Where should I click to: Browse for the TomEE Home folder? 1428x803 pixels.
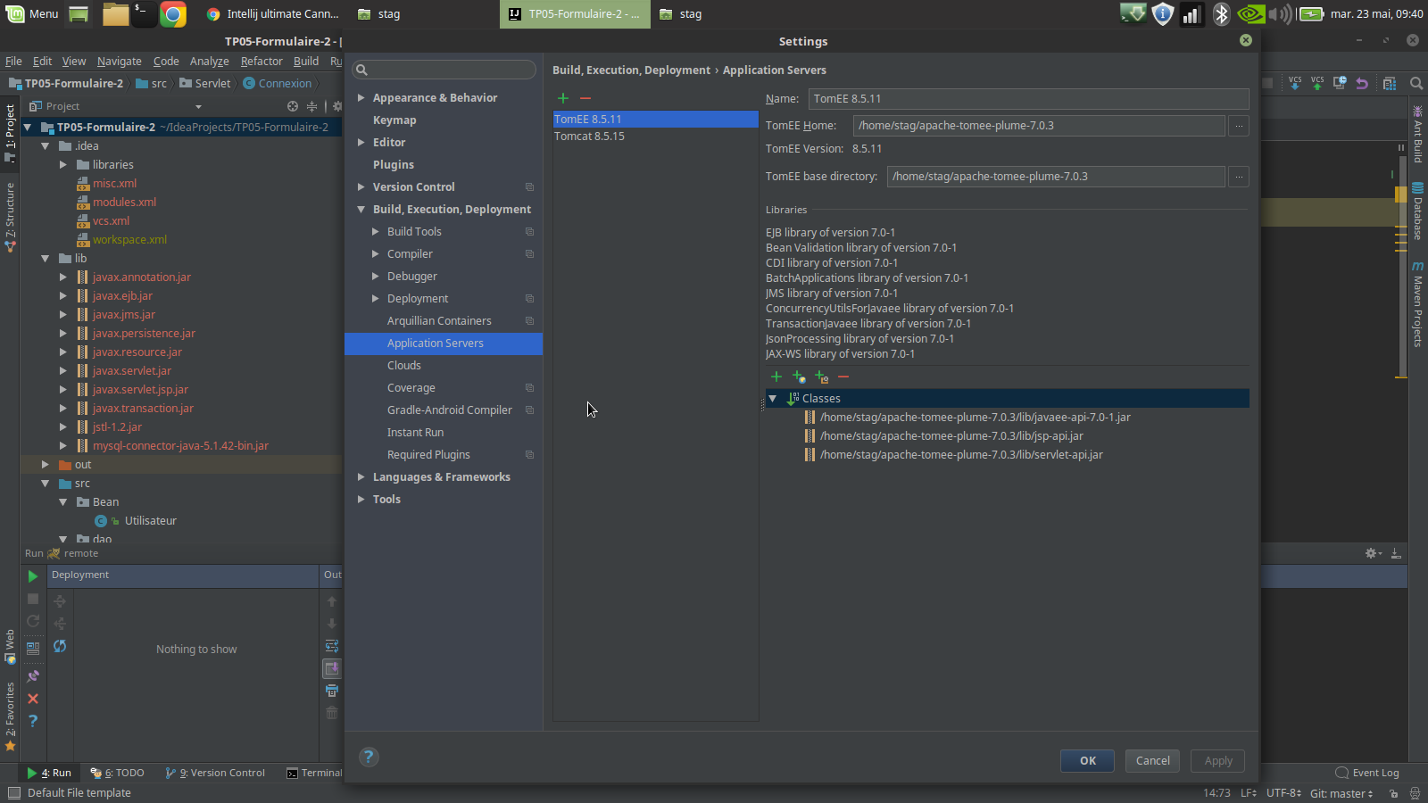pyautogui.click(x=1239, y=126)
